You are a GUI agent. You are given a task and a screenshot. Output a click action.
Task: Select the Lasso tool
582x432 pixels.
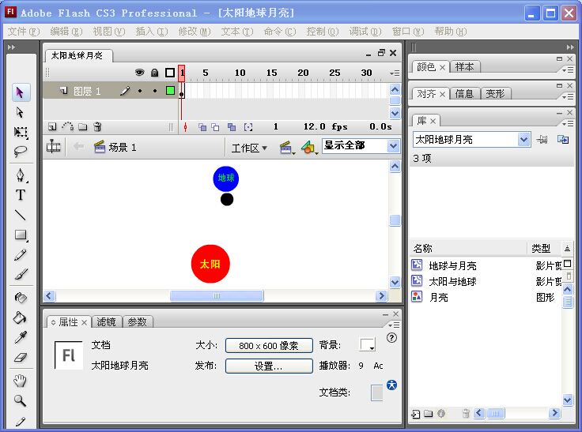click(x=20, y=152)
